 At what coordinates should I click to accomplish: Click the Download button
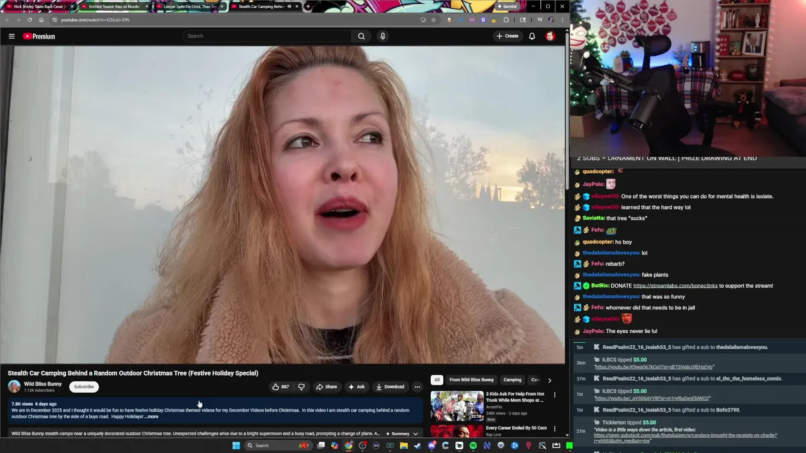390,387
